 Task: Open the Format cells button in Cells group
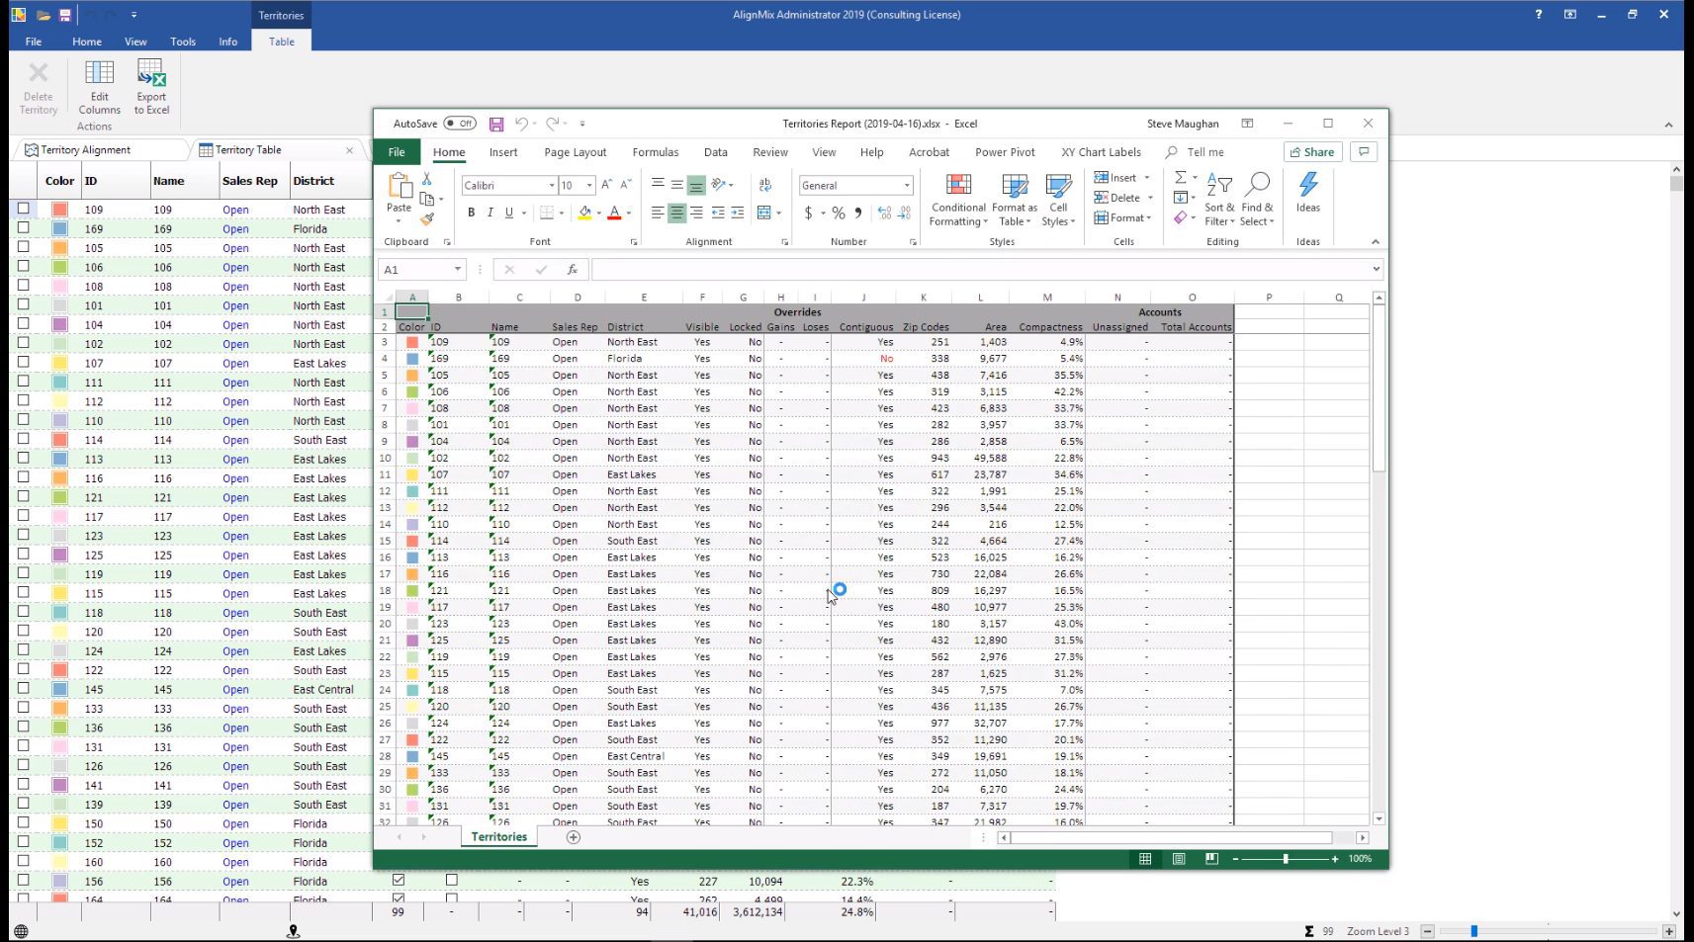pyautogui.click(x=1124, y=217)
